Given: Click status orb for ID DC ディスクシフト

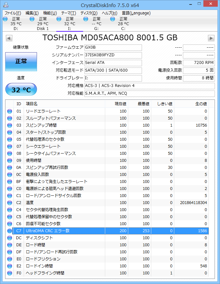Looking at the screenshot, I should click(10, 238).
